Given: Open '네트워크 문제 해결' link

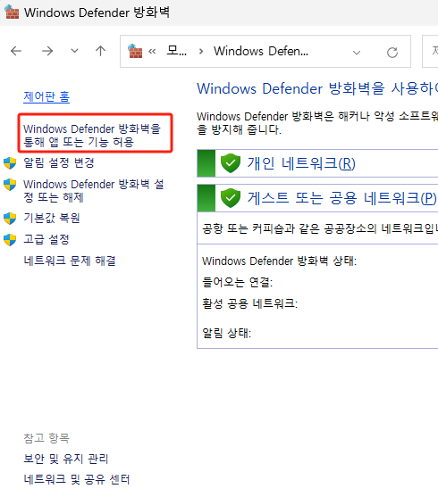Looking at the screenshot, I should (x=70, y=261).
